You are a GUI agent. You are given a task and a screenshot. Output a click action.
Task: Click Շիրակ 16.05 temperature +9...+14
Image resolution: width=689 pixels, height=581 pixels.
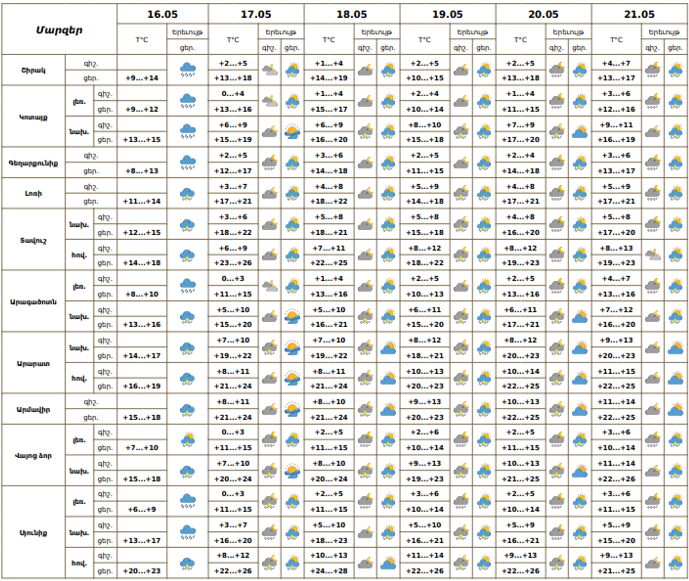[142, 78]
